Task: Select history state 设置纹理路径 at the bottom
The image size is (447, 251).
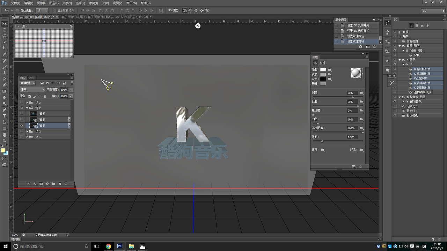Action: 356,41
